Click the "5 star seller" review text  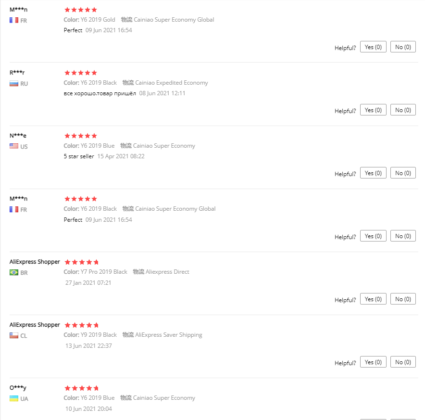[79, 156]
